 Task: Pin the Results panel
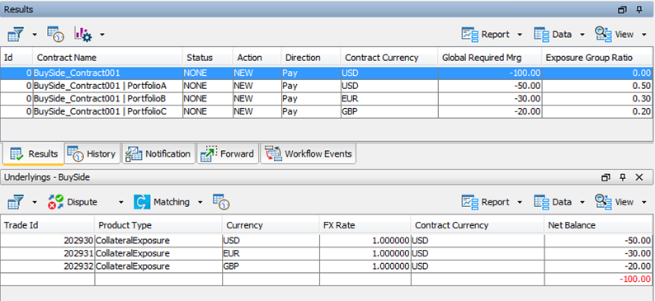pyautogui.click(x=639, y=10)
